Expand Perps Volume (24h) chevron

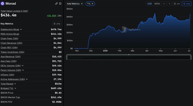click(23, 70)
